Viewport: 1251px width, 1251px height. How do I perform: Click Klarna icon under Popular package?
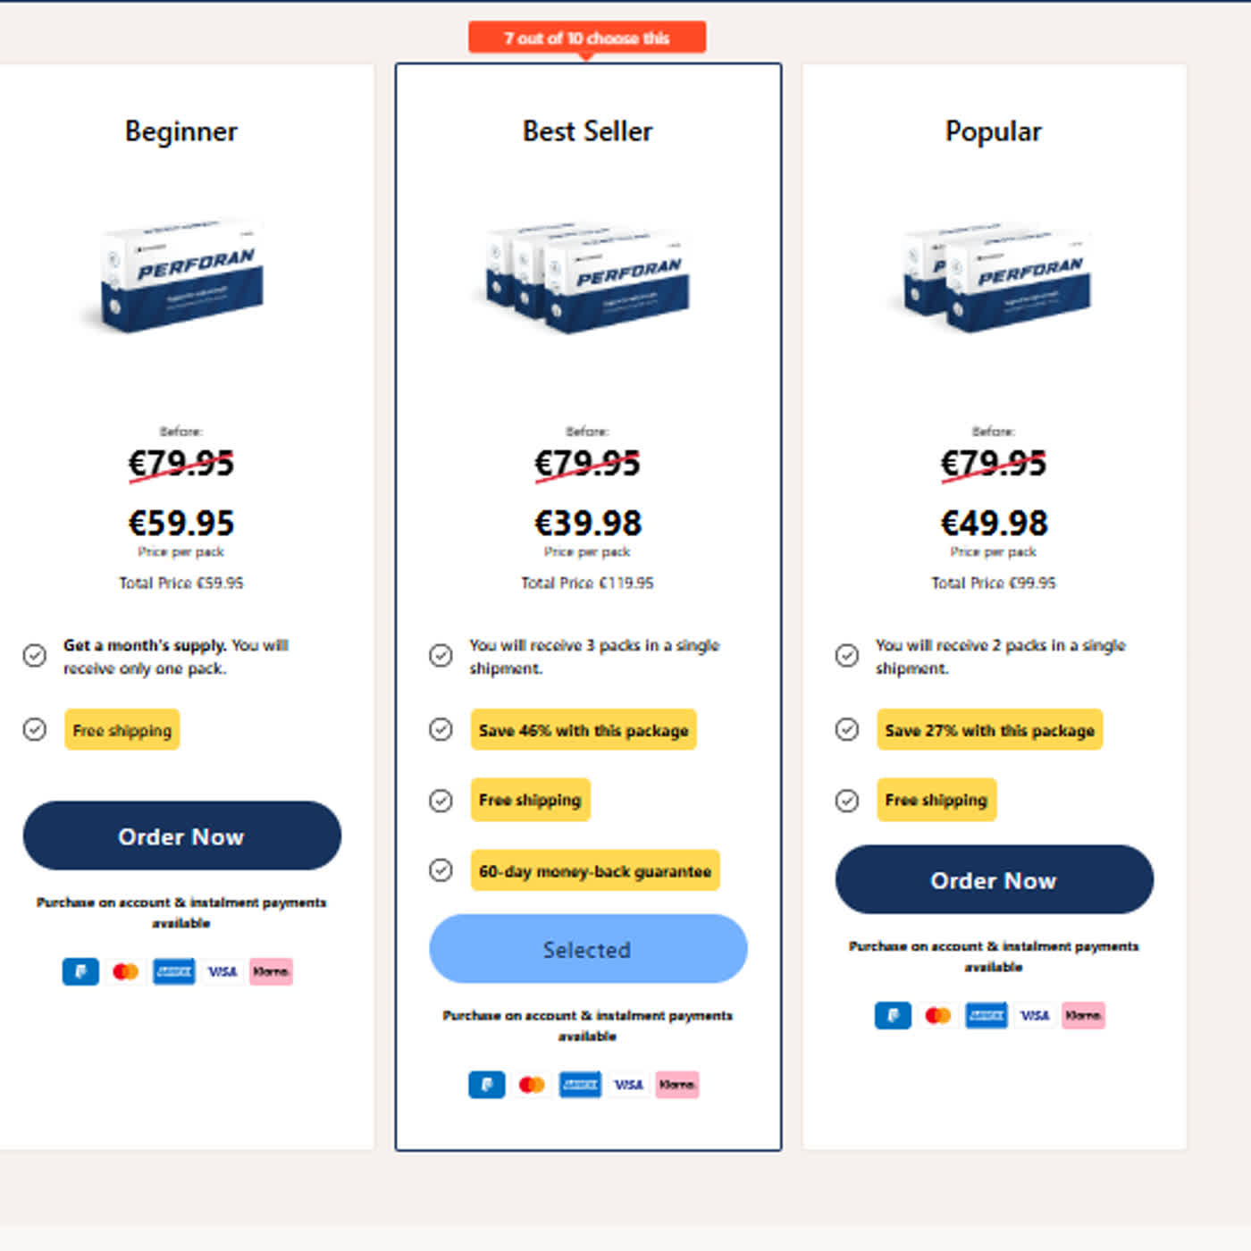click(1083, 1015)
